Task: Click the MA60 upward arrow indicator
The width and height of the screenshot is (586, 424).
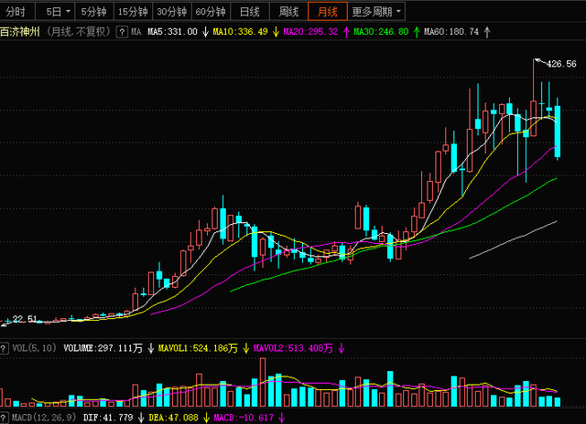Action: coord(486,32)
